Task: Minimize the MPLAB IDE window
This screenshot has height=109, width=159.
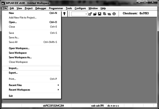Action: click(139, 2)
